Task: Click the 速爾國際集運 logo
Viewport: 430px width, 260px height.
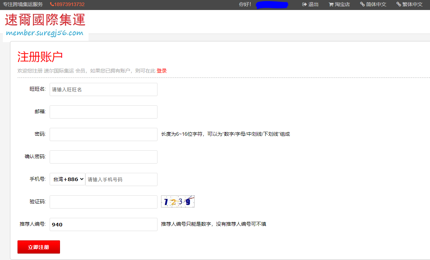Action: click(45, 25)
